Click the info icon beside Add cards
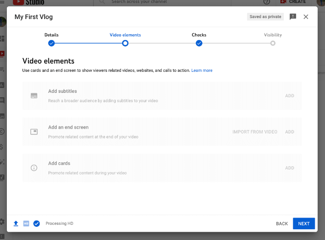Screen dimensions: 325x240 point(34,168)
